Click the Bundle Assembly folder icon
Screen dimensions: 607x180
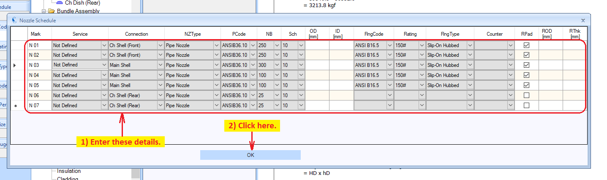pos(51,11)
